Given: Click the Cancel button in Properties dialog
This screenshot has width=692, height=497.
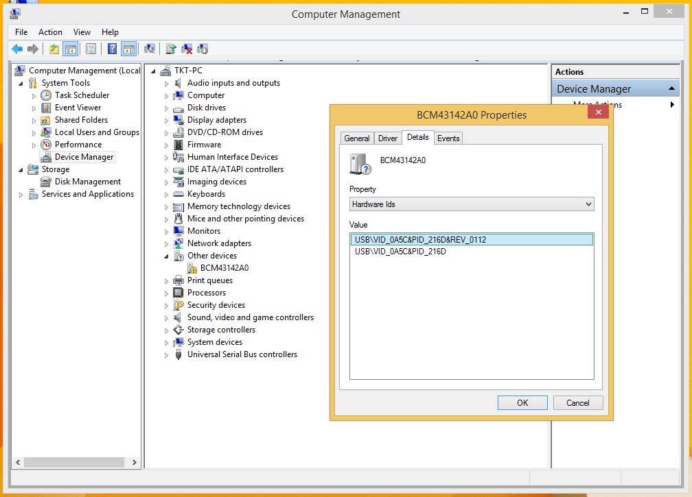Looking at the screenshot, I should 577,403.
